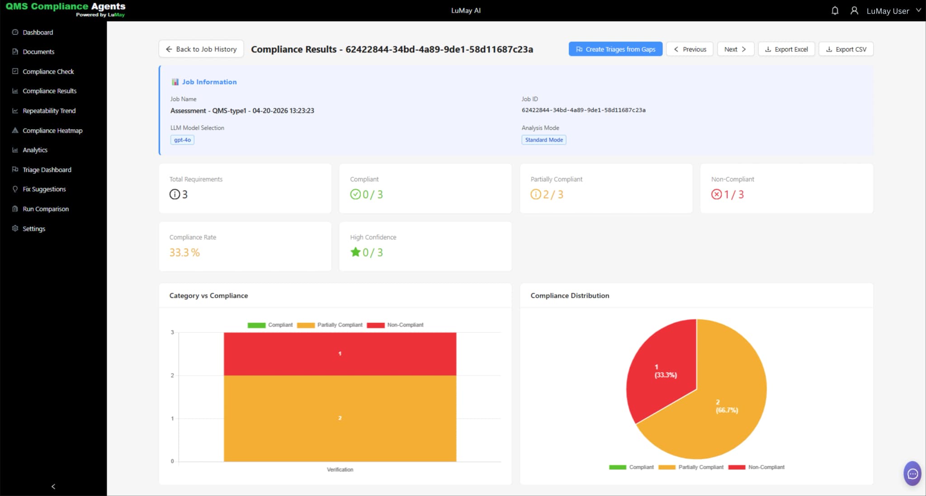The height and width of the screenshot is (496, 926).
Task: Click the Documents sidebar icon
Action: tap(15, 52)
